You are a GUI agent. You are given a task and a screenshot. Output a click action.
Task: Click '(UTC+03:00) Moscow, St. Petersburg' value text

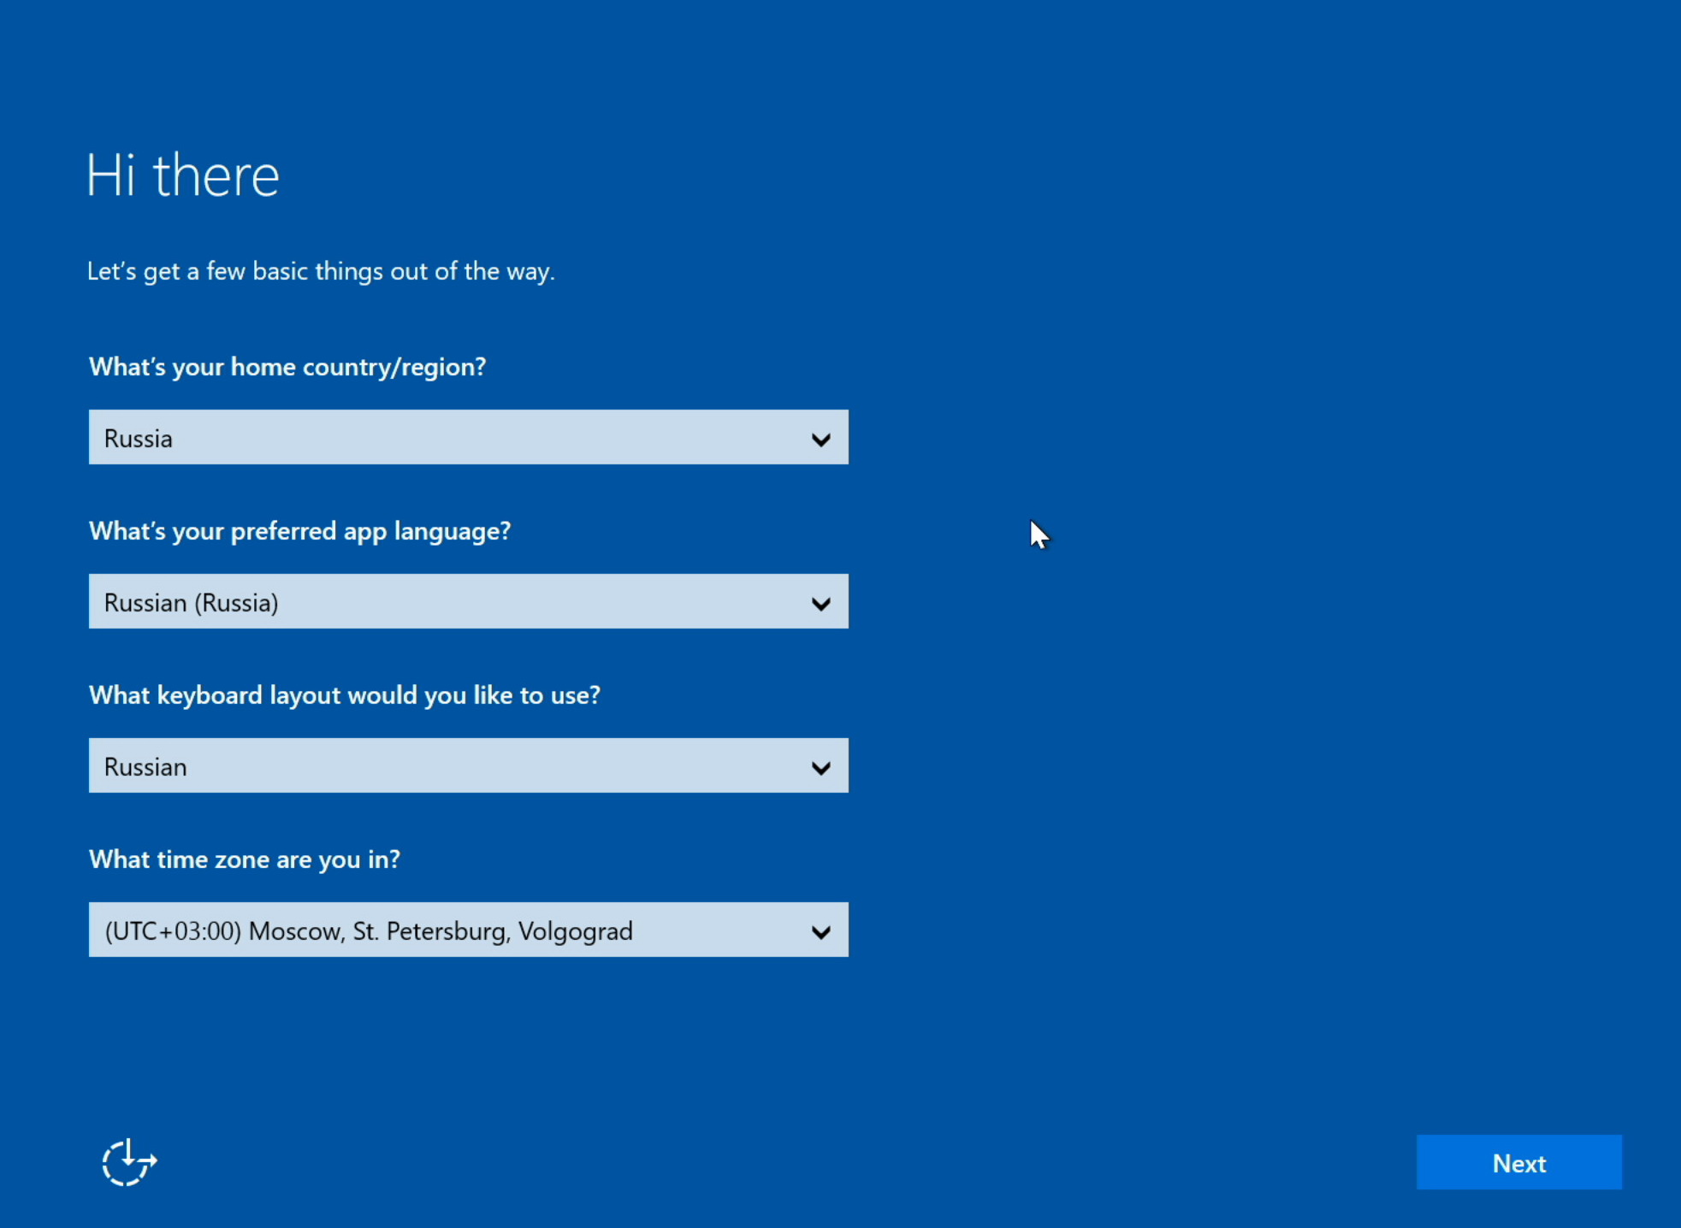(368, 931)
